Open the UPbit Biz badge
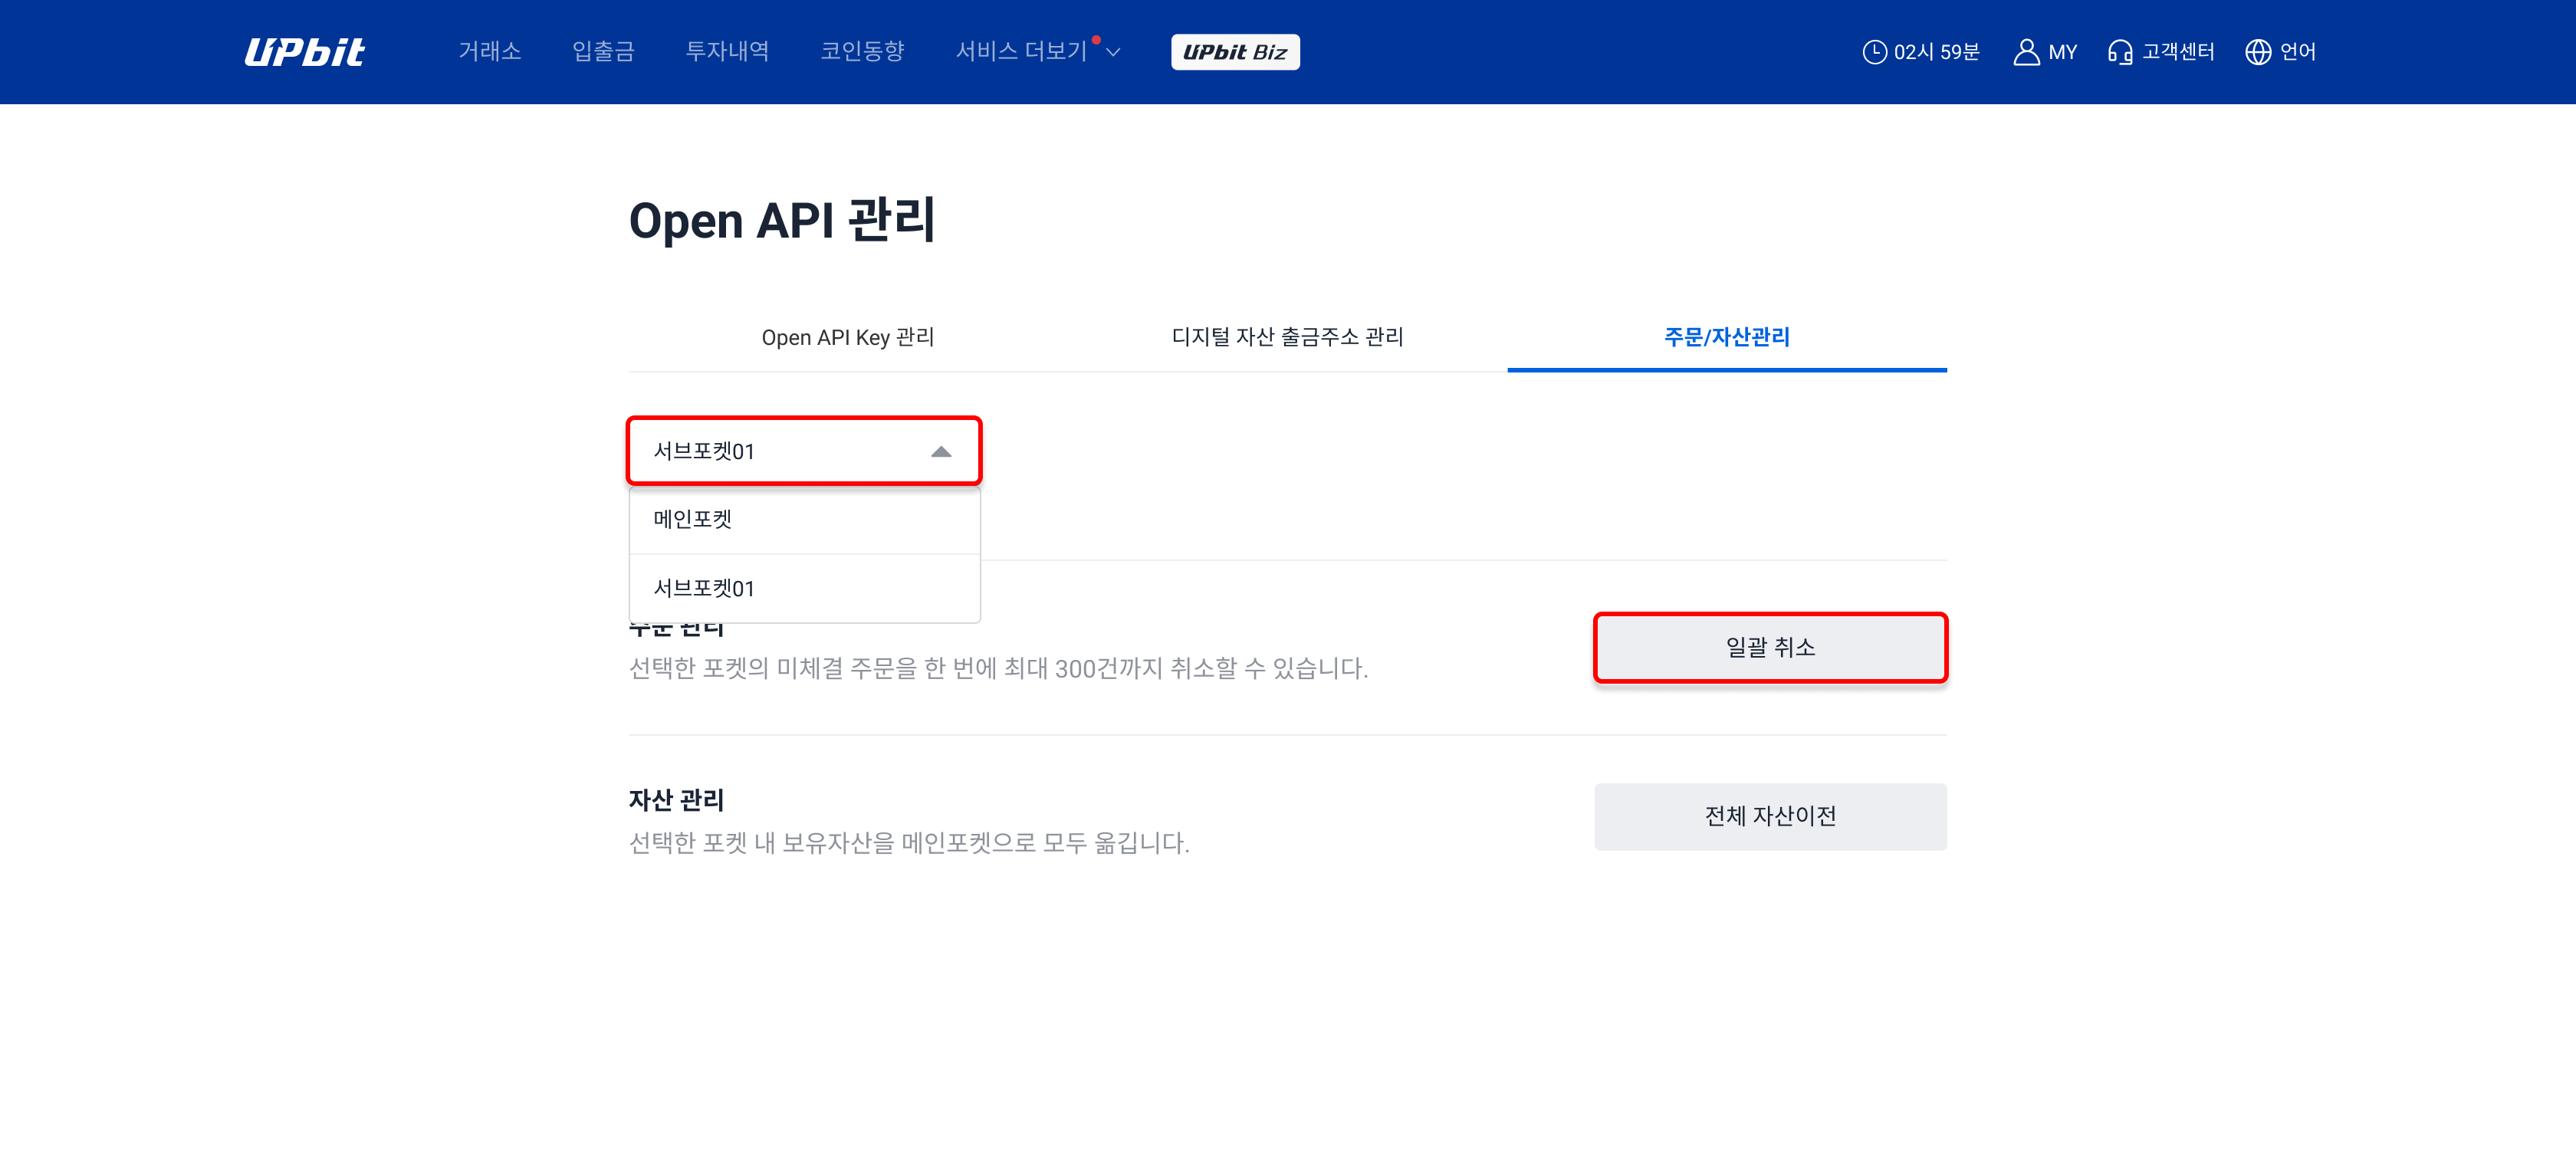This screenshot has height=1165, width=2576. (x=1235, y=52)
